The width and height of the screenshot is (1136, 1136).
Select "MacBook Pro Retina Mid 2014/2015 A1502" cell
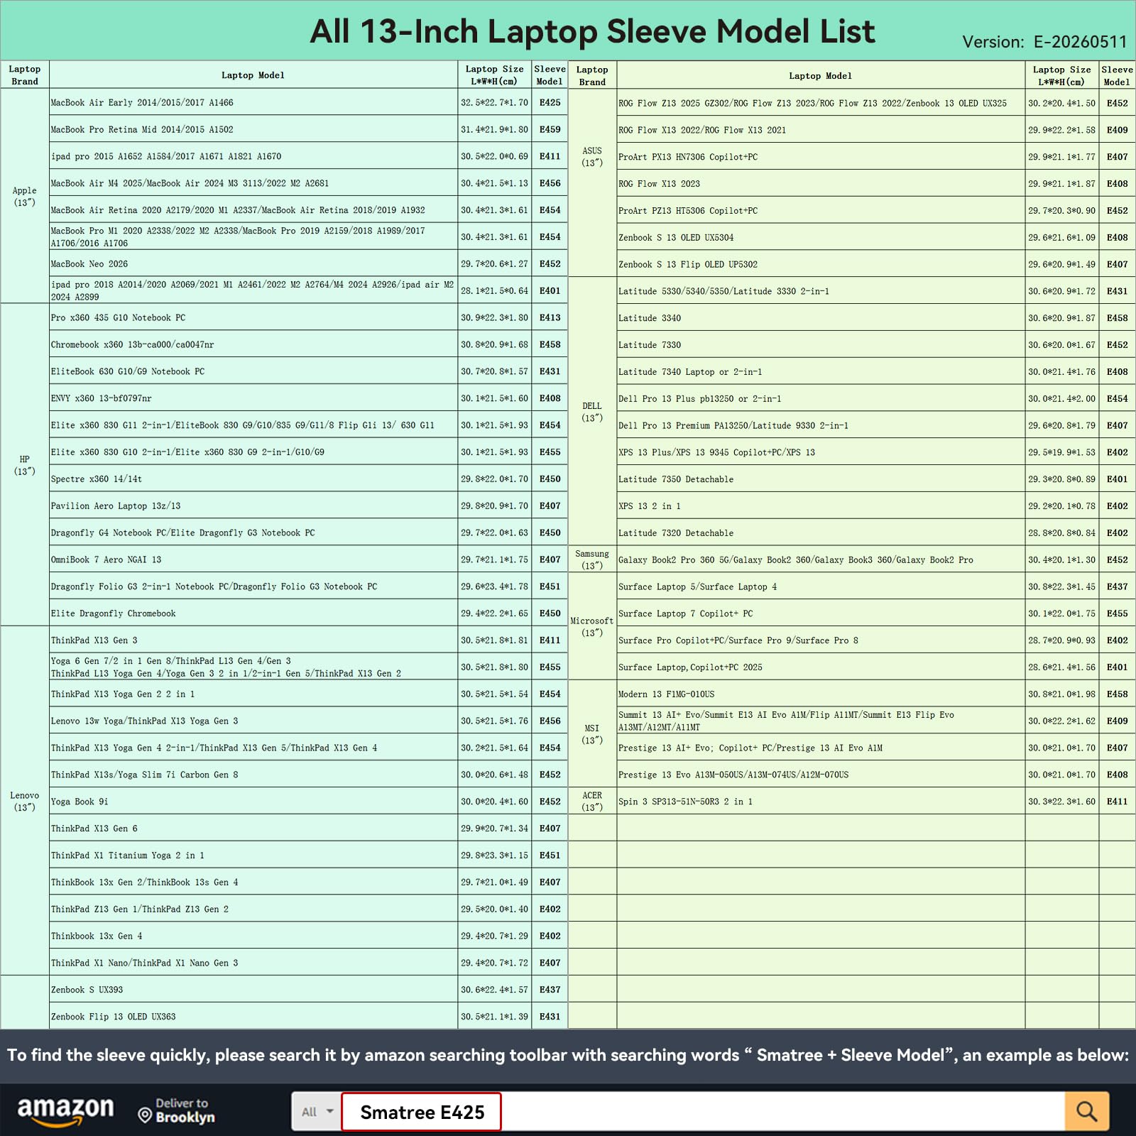point(253,129)
